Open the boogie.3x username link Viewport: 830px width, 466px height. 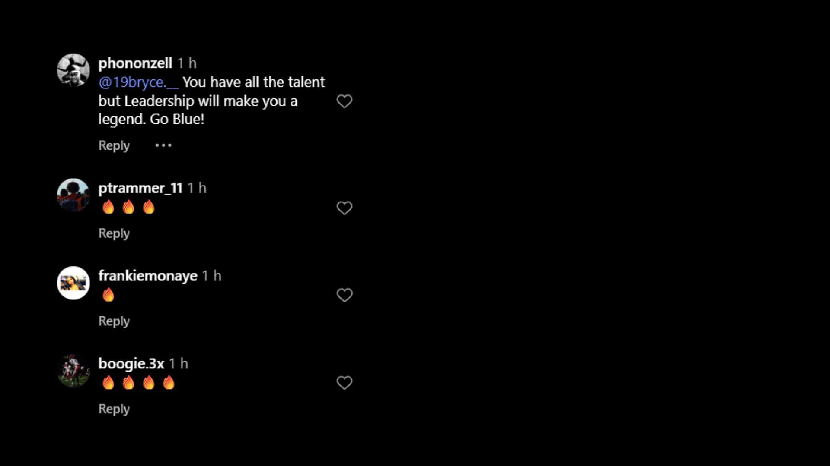pos(131,364)
